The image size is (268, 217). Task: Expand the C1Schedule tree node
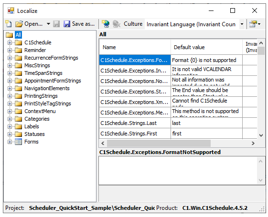[10, 42]
